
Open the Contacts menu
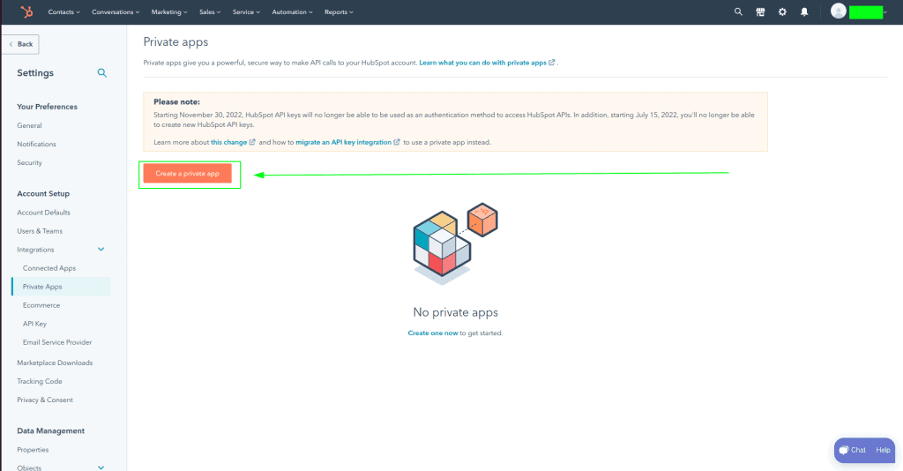(63, 12)
